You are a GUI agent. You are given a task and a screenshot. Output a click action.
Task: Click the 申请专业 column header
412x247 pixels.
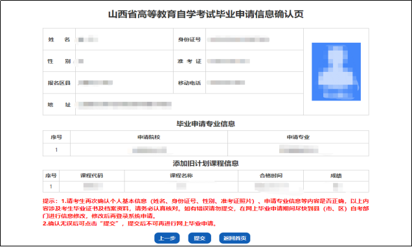298,137
